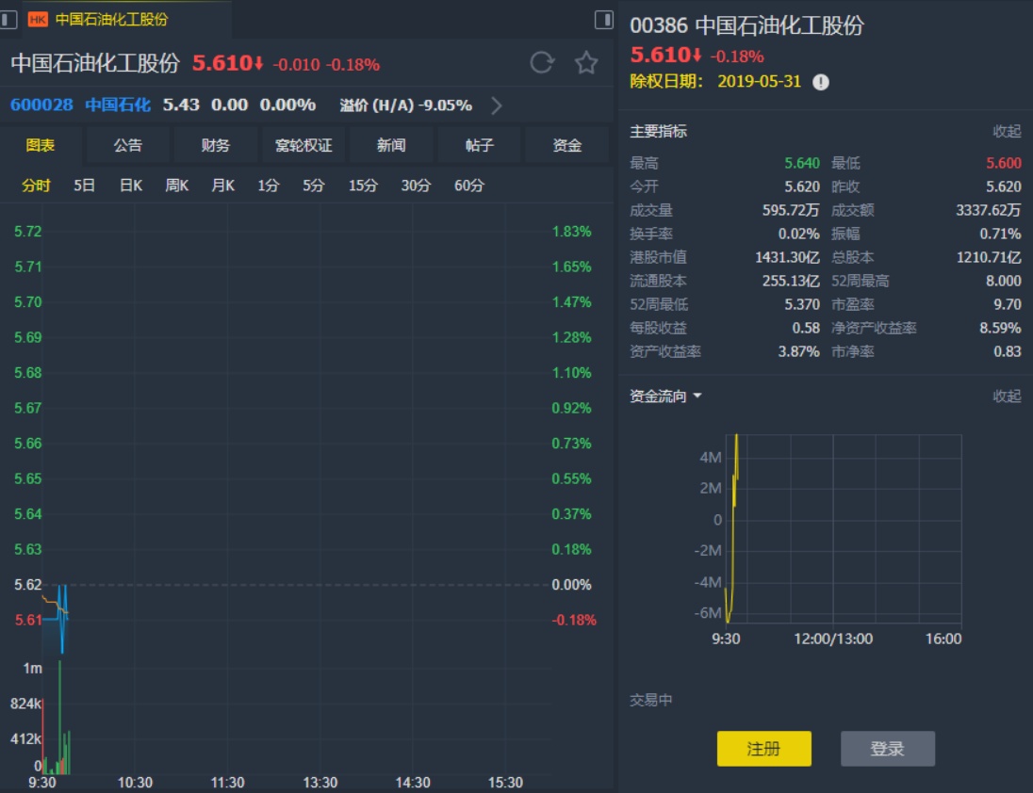Click the 登录 button

(x=887, y=749)
